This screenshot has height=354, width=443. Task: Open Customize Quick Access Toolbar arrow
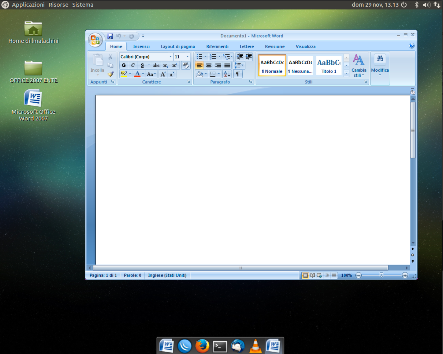point(143,36)
